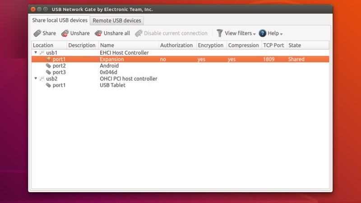361x203 pixels.
Task: Switch to Share local USB devices tab
Action: pyautogui.click(x=60, y=20)
